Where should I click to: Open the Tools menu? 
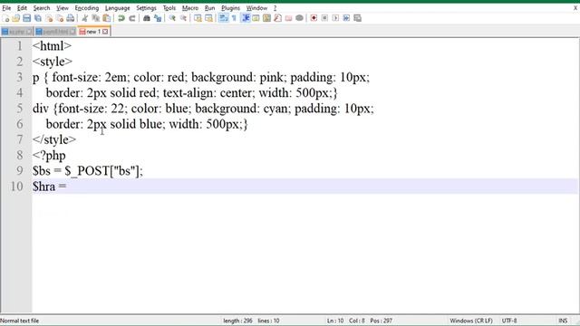tap(169, 8)
